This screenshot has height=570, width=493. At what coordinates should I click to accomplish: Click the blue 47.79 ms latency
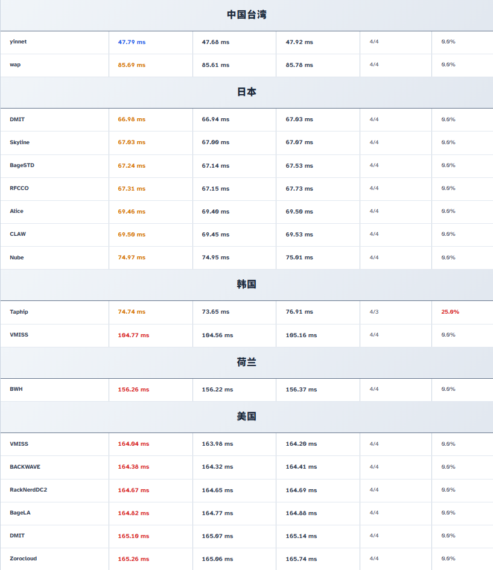[x=132, y=42]
